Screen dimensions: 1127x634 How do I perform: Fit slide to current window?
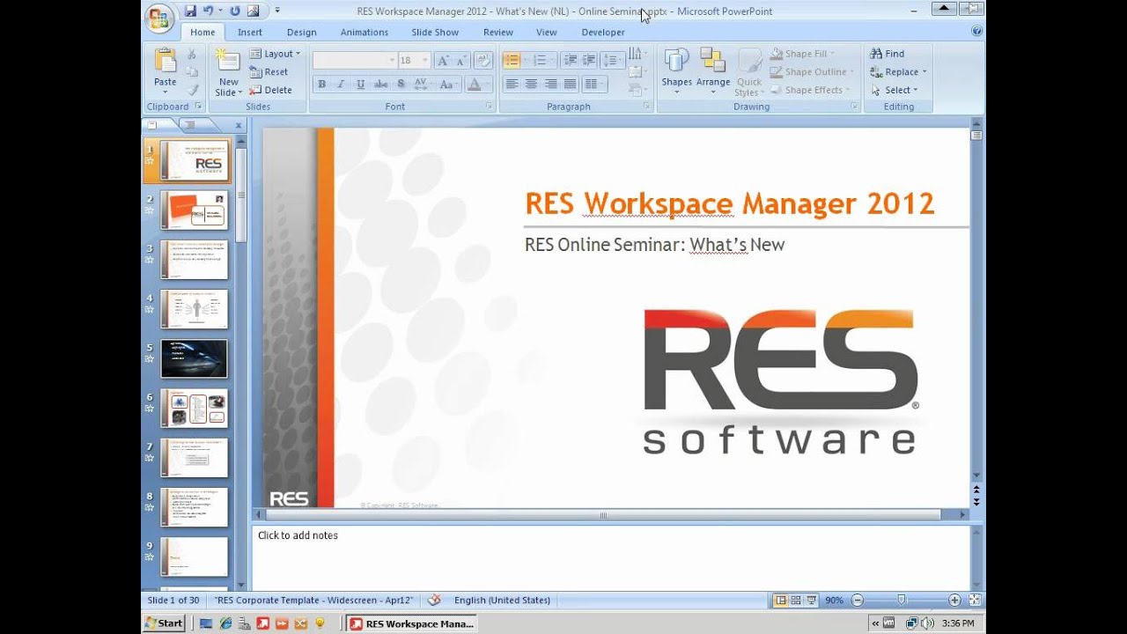pyautogui.click(x=975, y=601)
